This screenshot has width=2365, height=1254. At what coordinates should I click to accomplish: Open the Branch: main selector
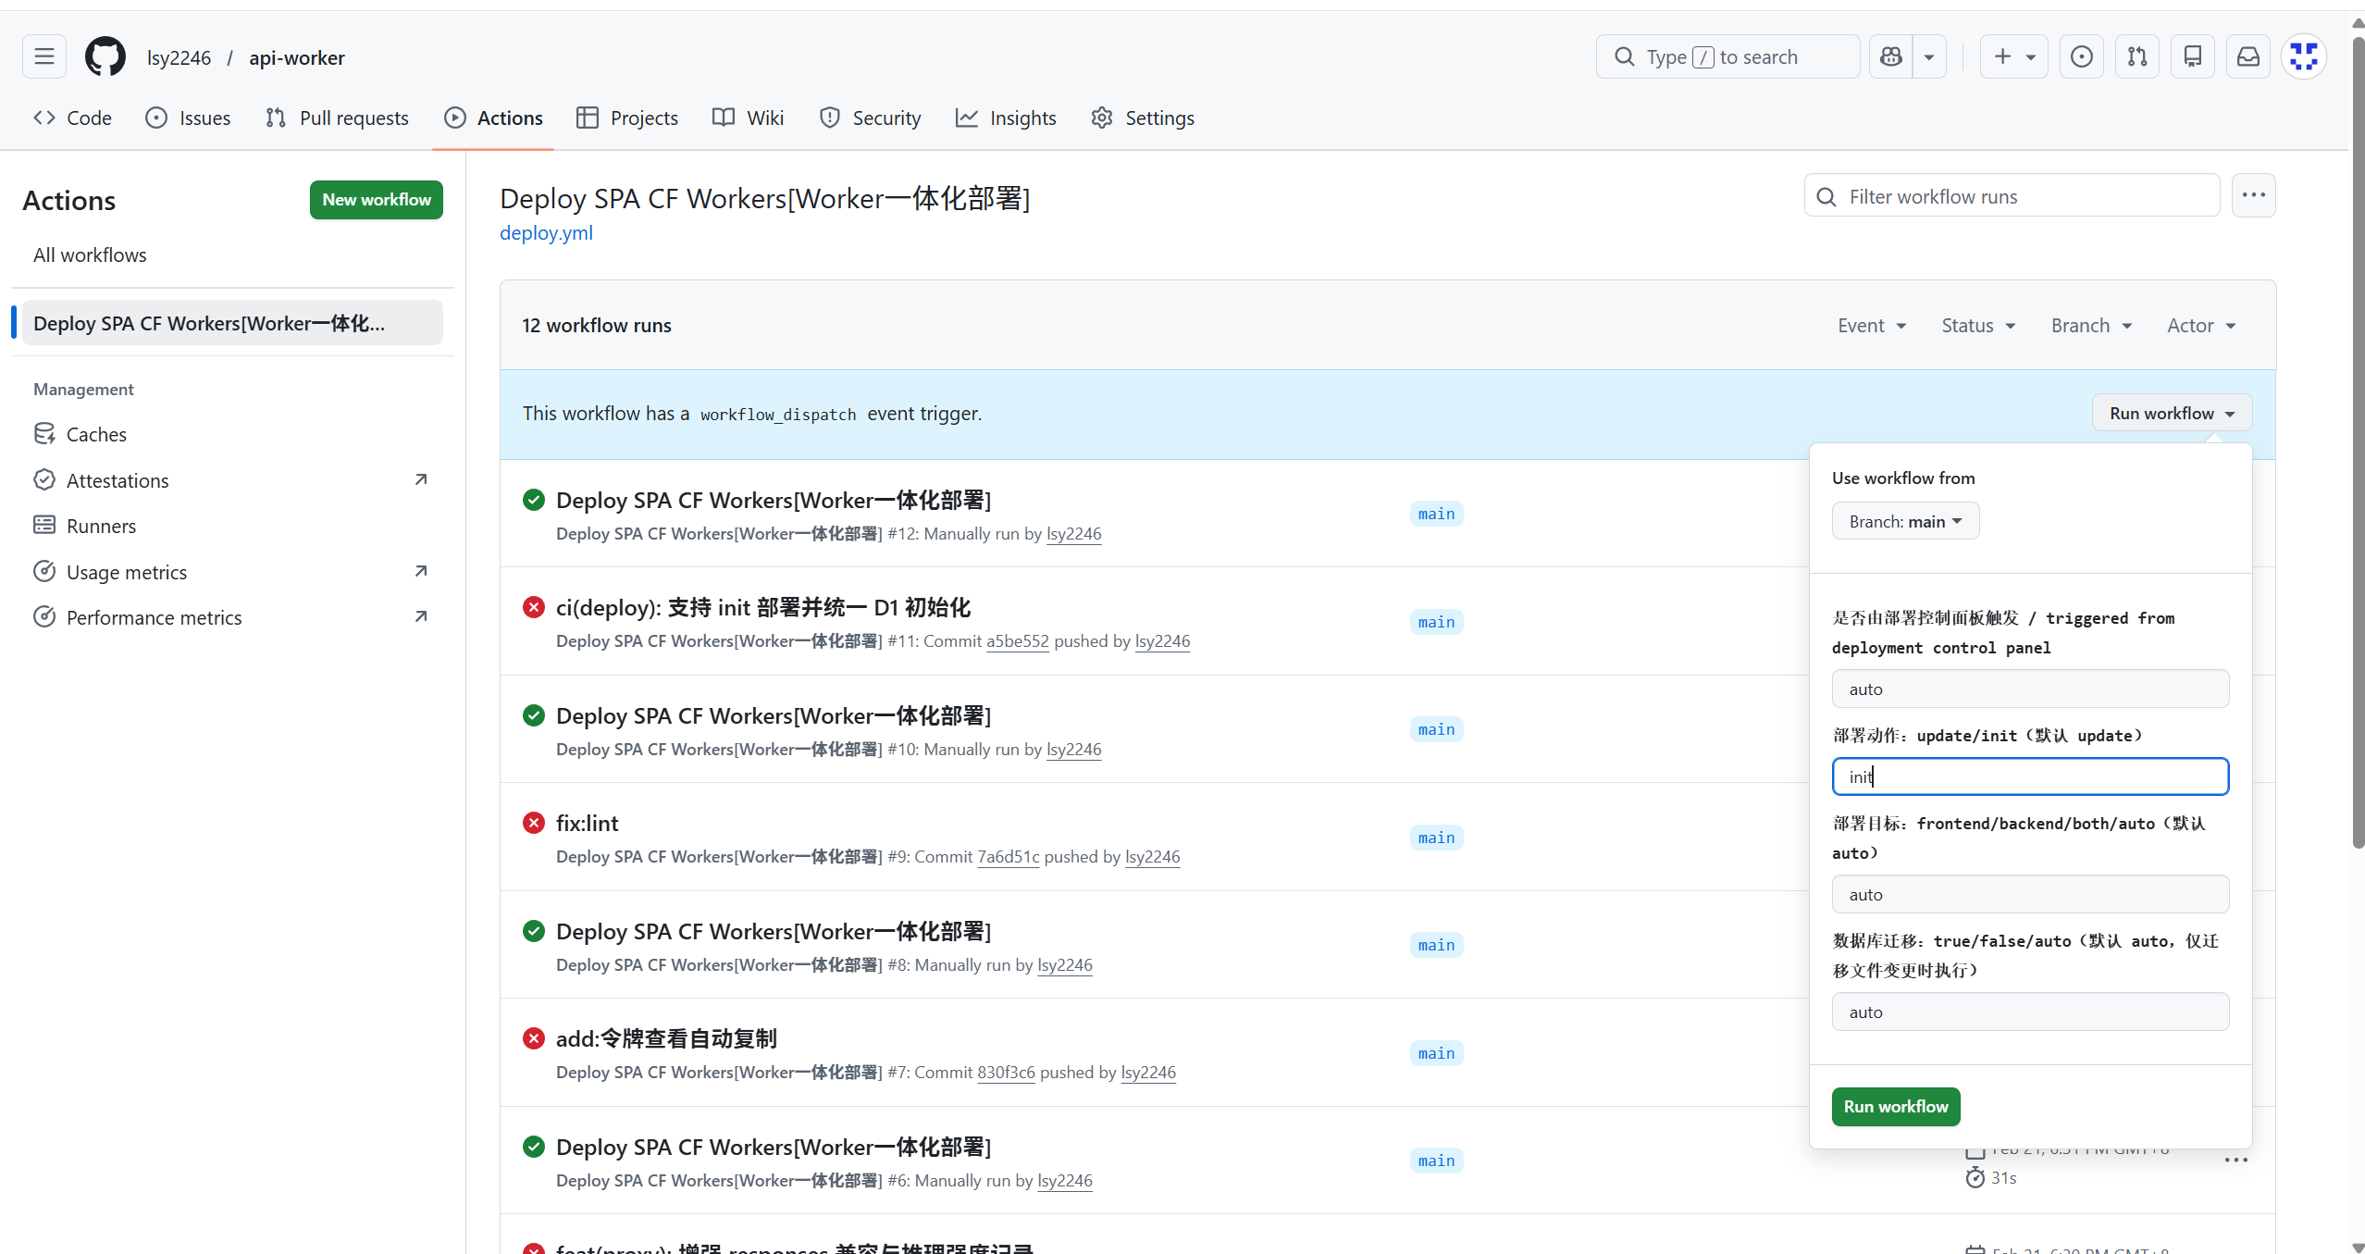click(1905, 521)
